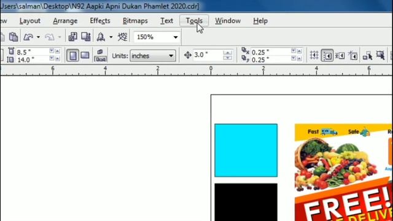This screenshot has width=393, height=221.
Task: Decrease duplicate x distance spinner down
Action: [x=294, y=51]
